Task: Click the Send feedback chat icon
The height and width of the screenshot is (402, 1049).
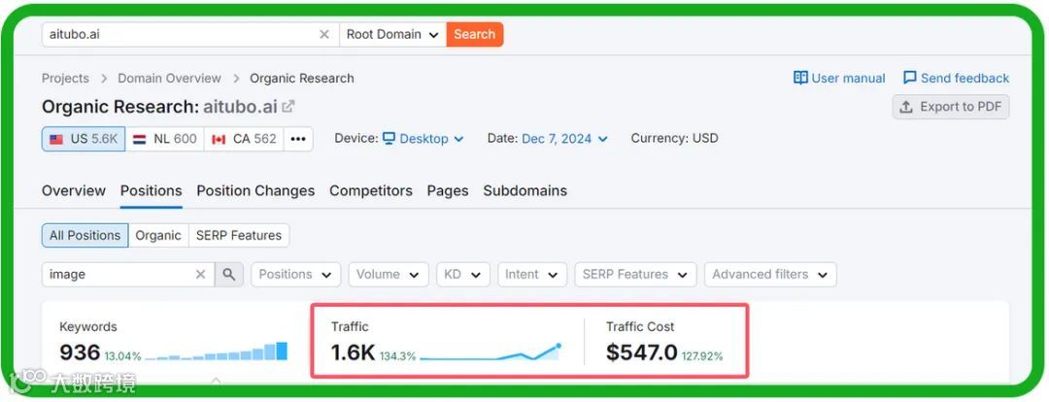Action: 910,78
